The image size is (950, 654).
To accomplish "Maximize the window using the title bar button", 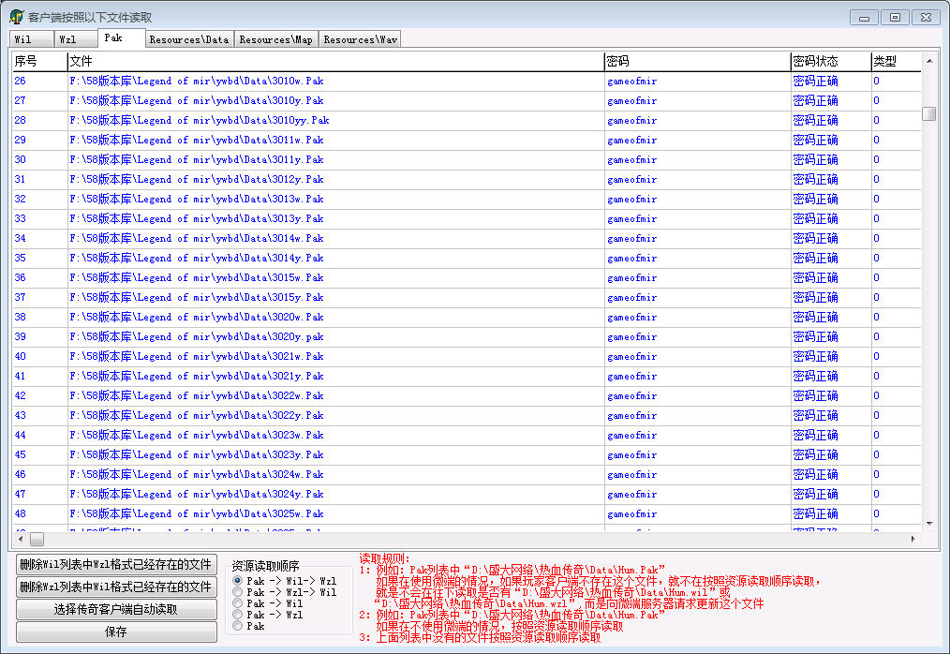I will click(x=895, y=17).
